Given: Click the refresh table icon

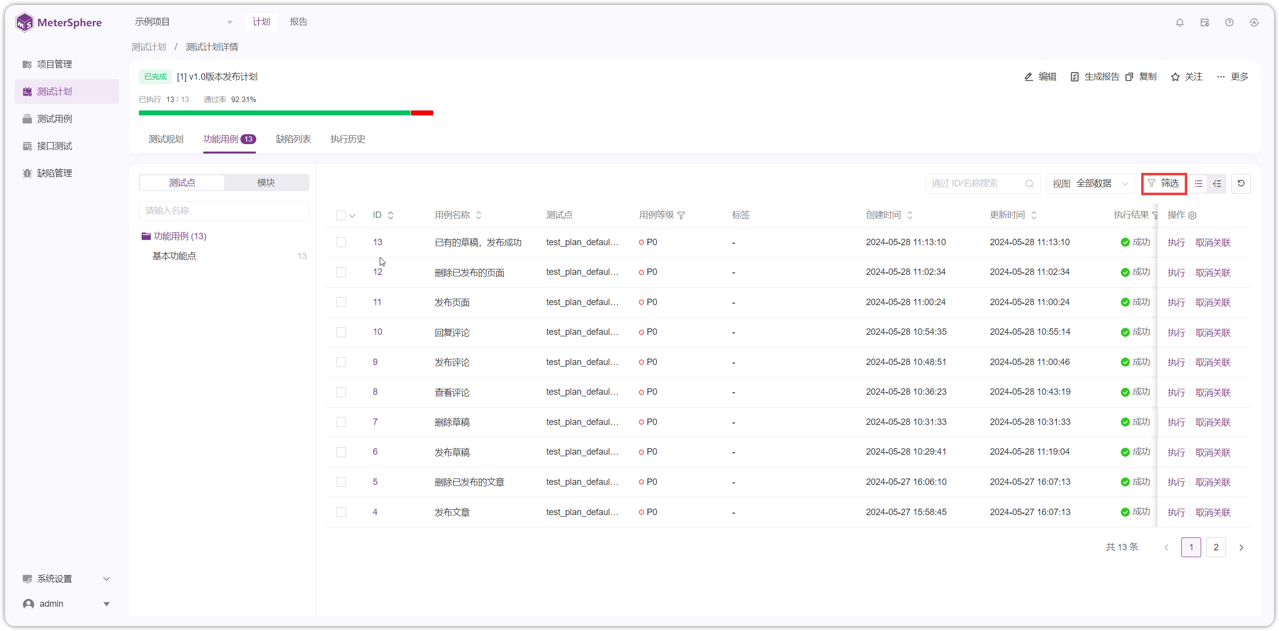Looking at the screenshot, I should tap(1241, 183).
